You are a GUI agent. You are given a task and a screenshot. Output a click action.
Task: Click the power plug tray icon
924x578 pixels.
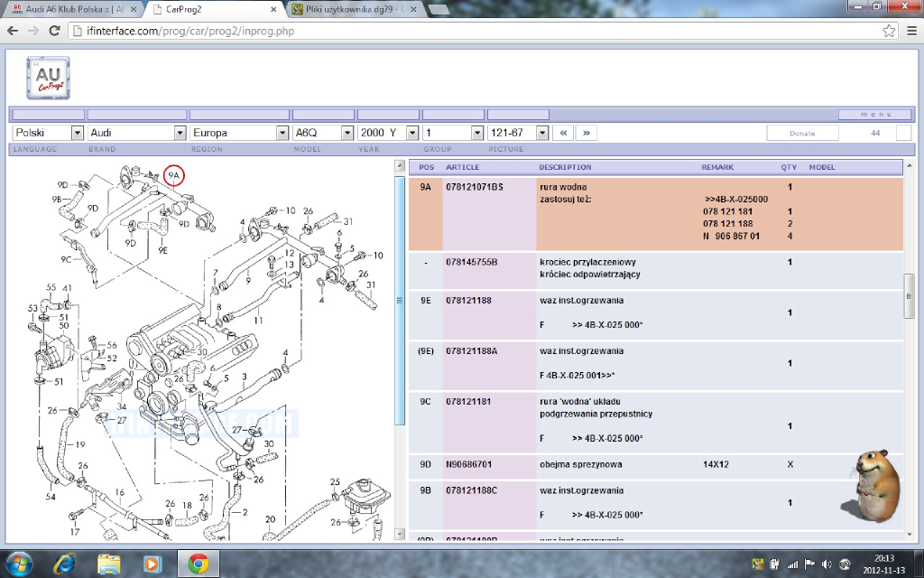775,564
